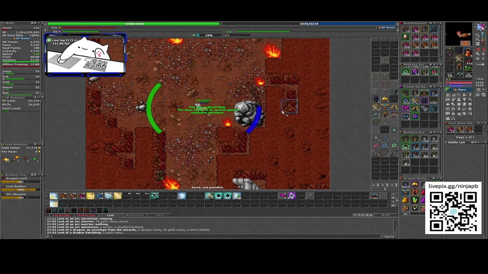Use the first light-blue spell on action bar
Screen dimensions: 488x274
[53, 196]
